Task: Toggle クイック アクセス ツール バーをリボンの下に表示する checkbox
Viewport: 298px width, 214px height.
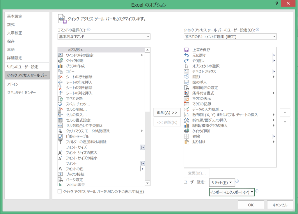Action: coord(60,191)
